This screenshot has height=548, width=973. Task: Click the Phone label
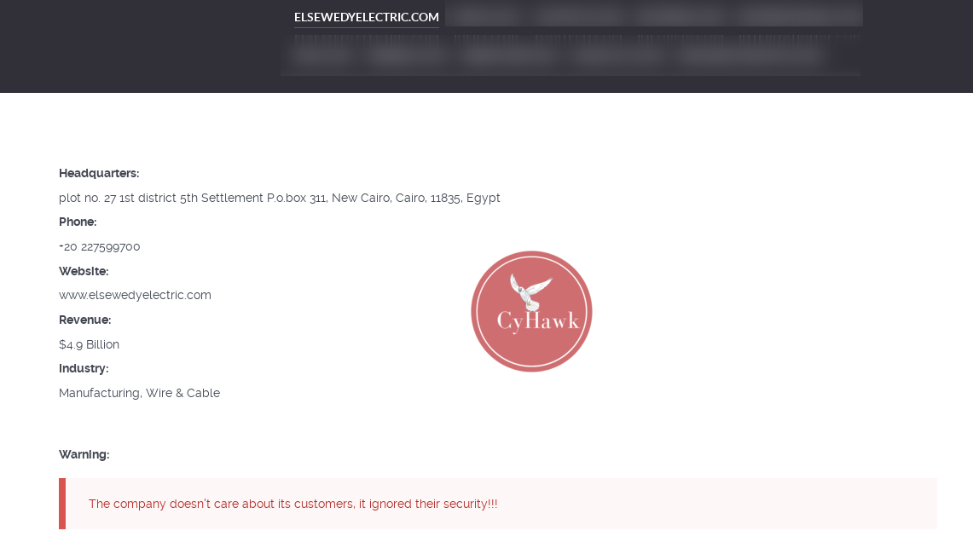(x=78, y=222)
